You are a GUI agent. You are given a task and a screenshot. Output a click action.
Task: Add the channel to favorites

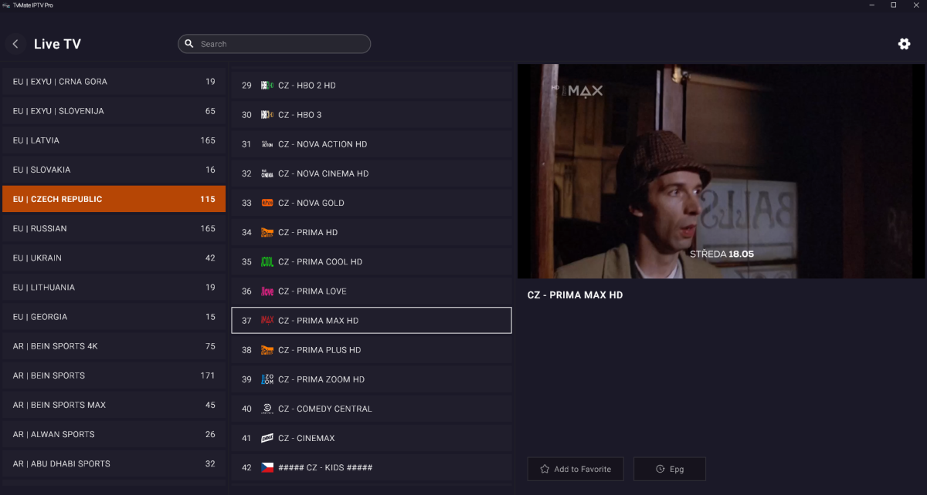(x=575, y=469)
